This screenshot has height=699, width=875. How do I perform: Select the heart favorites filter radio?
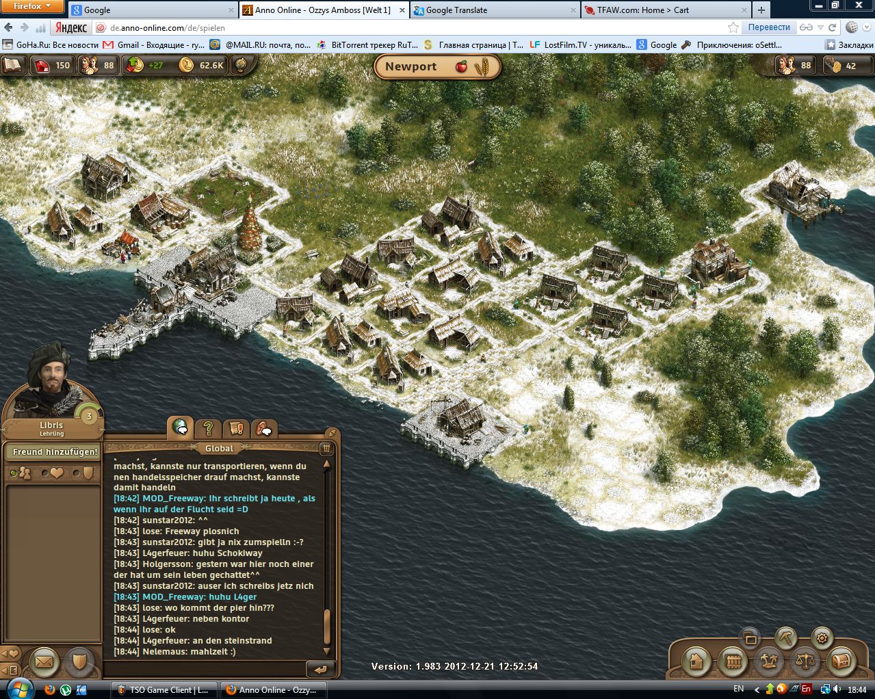coord(45,473)
